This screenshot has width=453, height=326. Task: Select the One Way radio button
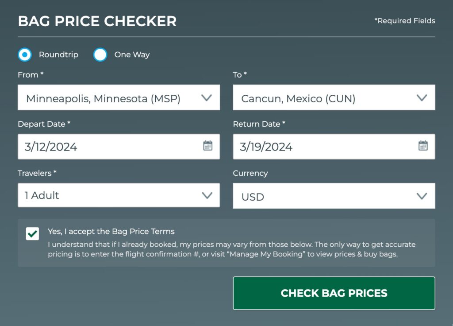(x=101, y=54)
